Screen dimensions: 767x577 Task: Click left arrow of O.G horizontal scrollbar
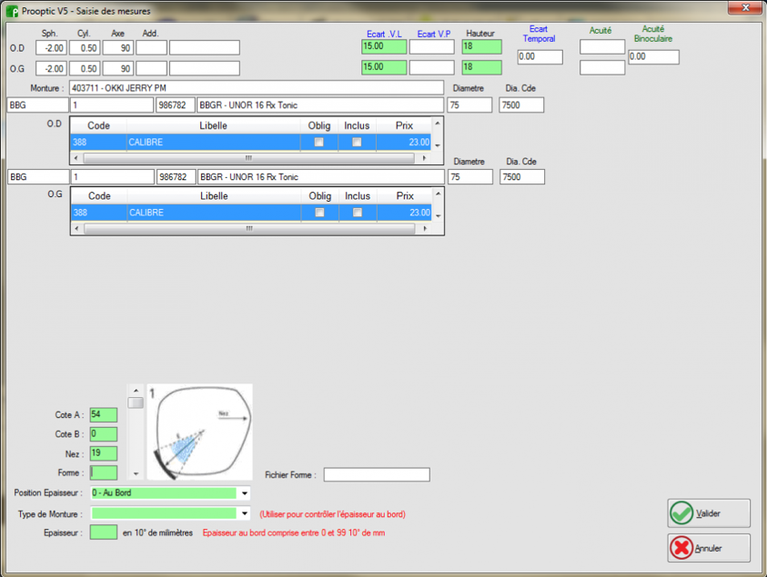coord(76,229)
